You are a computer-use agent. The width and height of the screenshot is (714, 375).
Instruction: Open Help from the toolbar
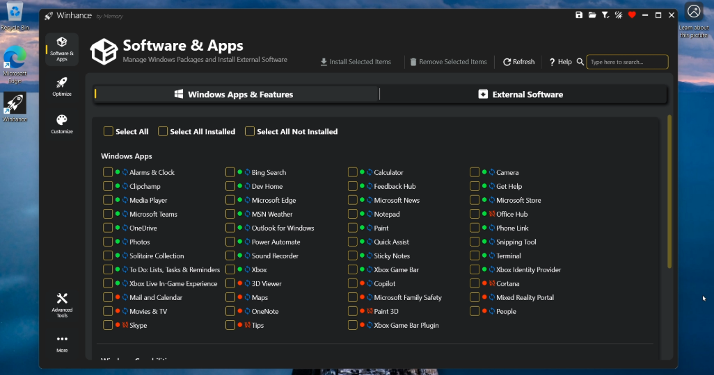(x=560, y=62)
